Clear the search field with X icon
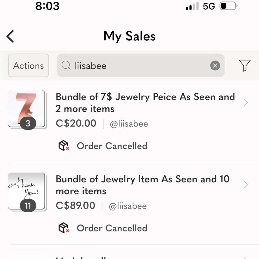The width and height of the screenshot is (259, 259). click(215, 66)
